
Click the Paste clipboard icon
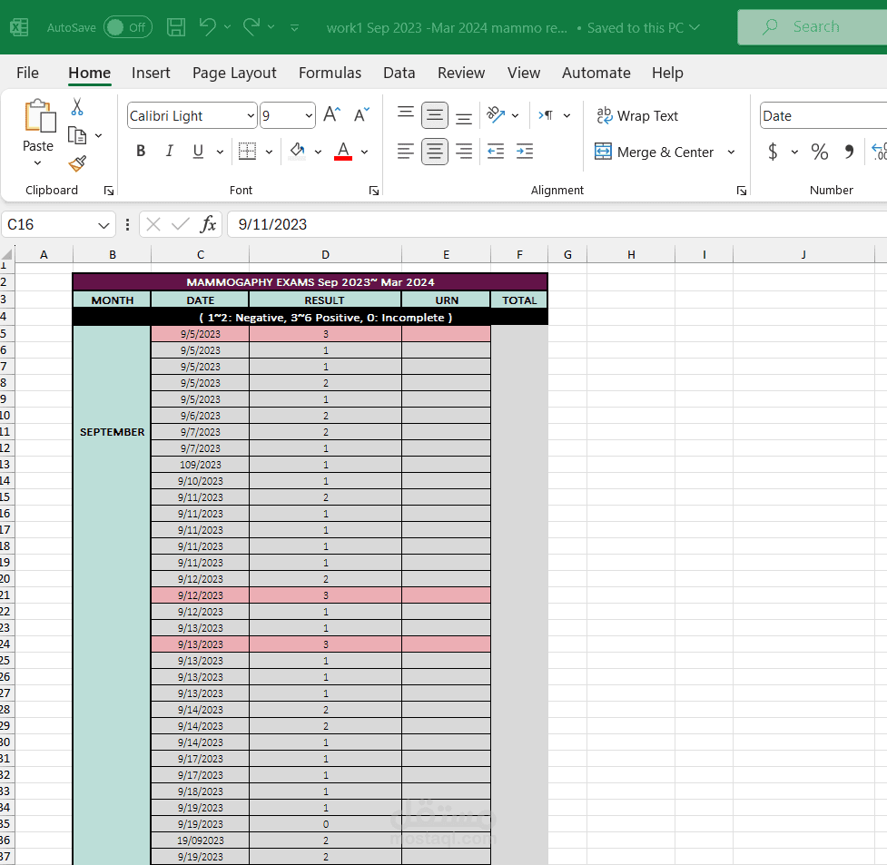(x=39, y=116)
